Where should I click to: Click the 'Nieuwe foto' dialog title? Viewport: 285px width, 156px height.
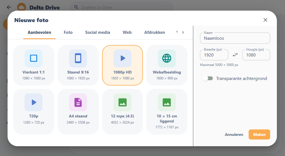[x=31, y=20]
